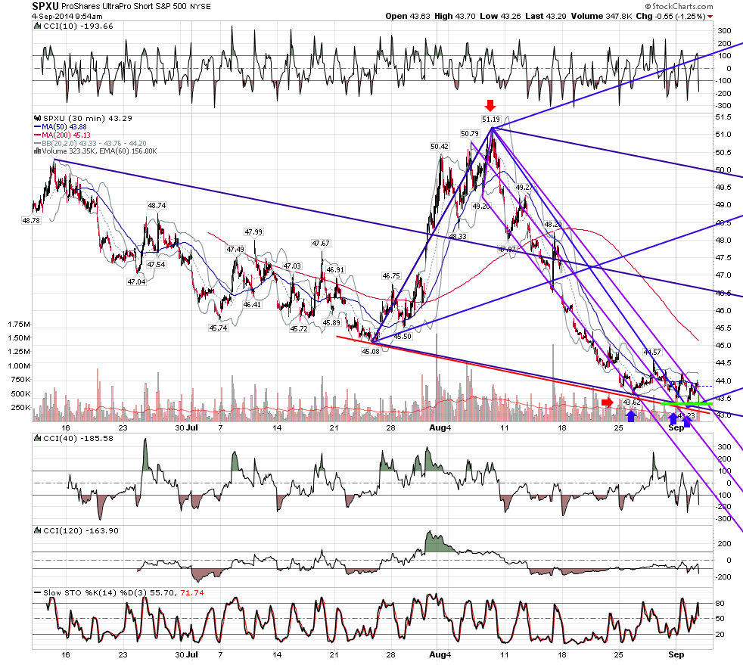This screenshot has width=743, height=665.
Task: Click the 50.42 price label
Action: (440, 147)
